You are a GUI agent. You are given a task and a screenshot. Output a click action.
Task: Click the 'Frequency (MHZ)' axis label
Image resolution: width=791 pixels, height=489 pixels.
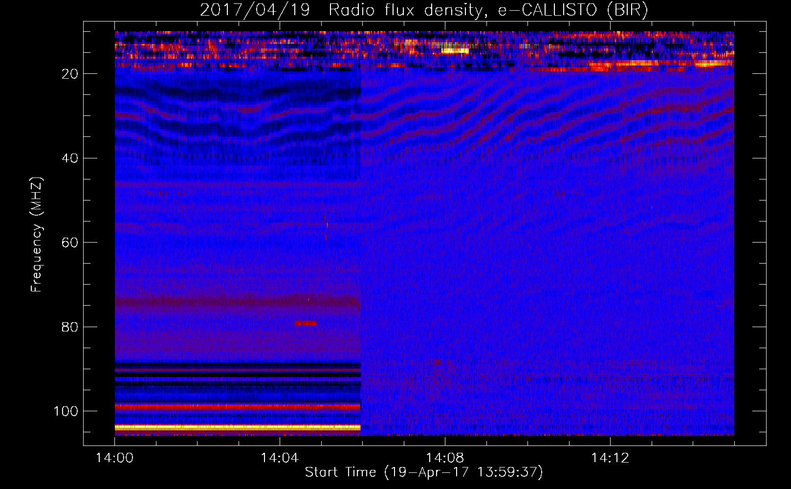pyautogui.click(x=37, y=234)
